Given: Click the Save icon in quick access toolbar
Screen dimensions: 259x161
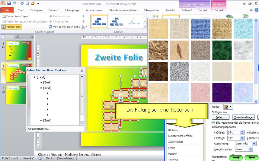Looking at the screenshot, I should [x=9, y=3].
